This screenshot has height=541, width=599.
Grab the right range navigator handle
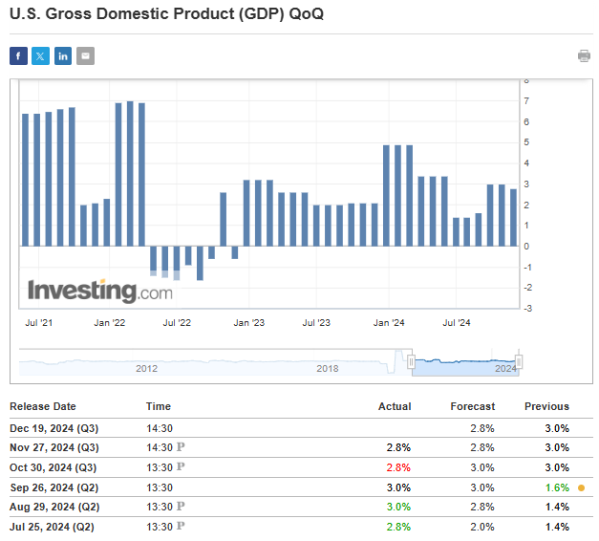point(519,361)
